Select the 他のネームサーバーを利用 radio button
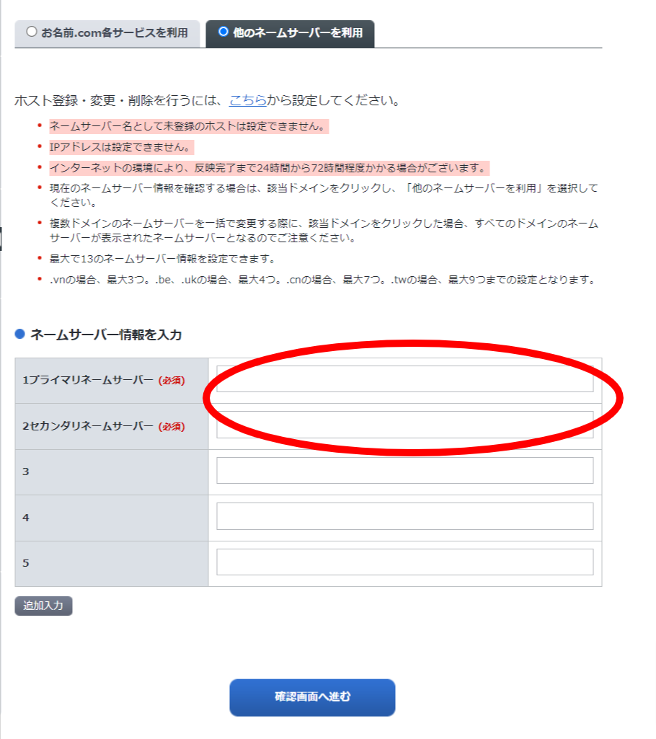Viewport: 656px width, 739px height. click(223, 32)
